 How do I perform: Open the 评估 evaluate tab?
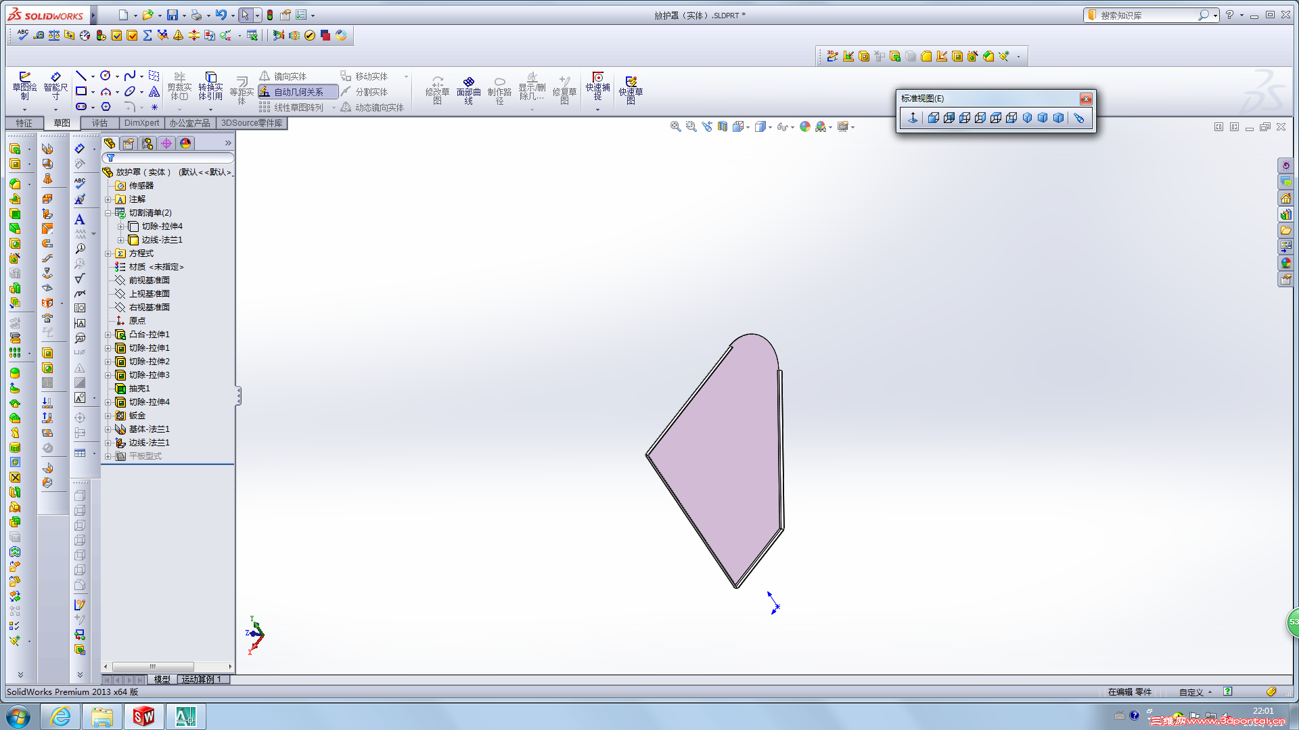click(99, 123)
